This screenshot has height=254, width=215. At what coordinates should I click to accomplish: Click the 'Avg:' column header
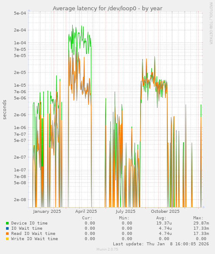click(x=161, y=218)
